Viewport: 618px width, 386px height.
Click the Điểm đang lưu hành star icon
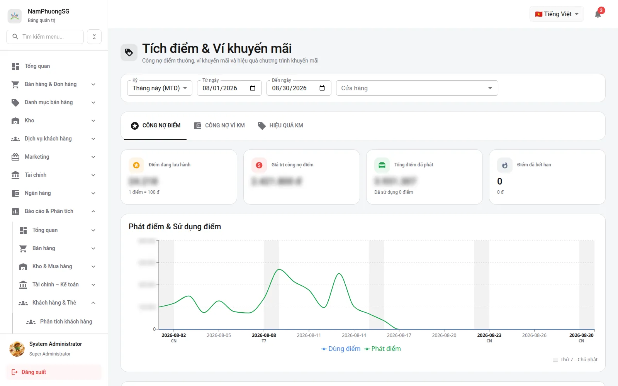(x=136, y=165)
